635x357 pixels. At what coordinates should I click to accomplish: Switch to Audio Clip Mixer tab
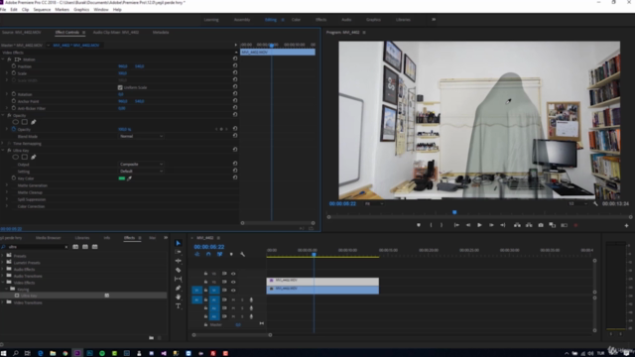click(x=116, y=32)
